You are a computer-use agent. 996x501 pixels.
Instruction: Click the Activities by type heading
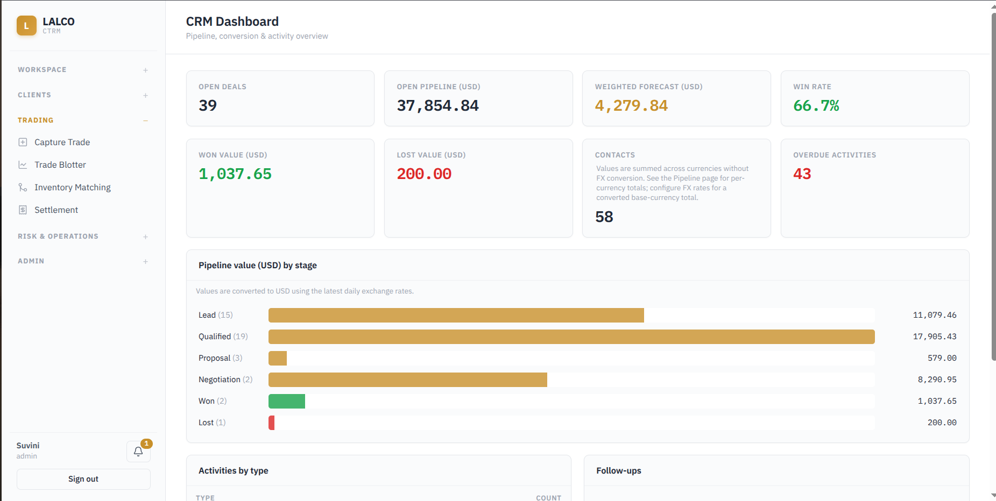[x=234, y=471]
